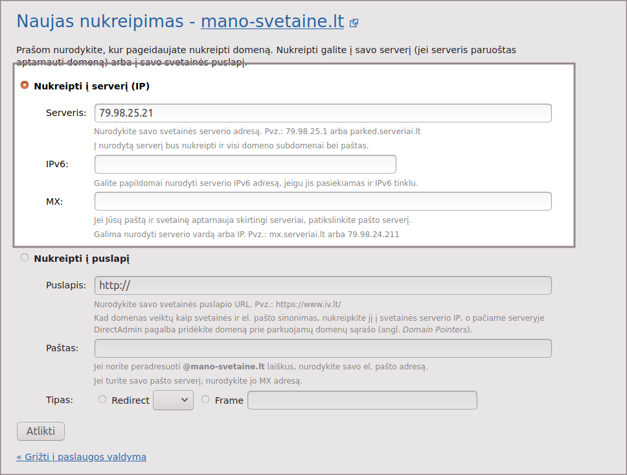The image size is (627, 475).
Task: Click the Frame label text
Action: pos(229,400)
